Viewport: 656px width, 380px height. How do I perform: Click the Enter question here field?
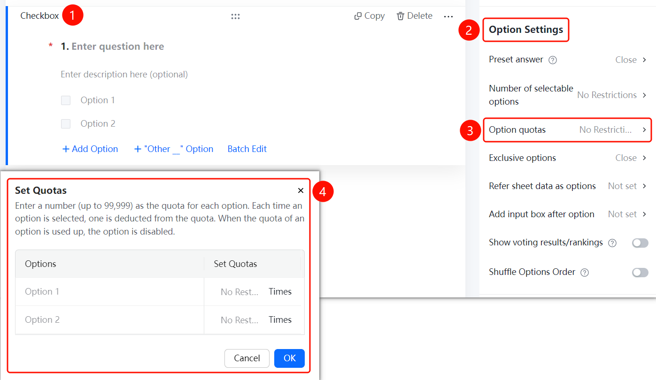tap(117, 46)
